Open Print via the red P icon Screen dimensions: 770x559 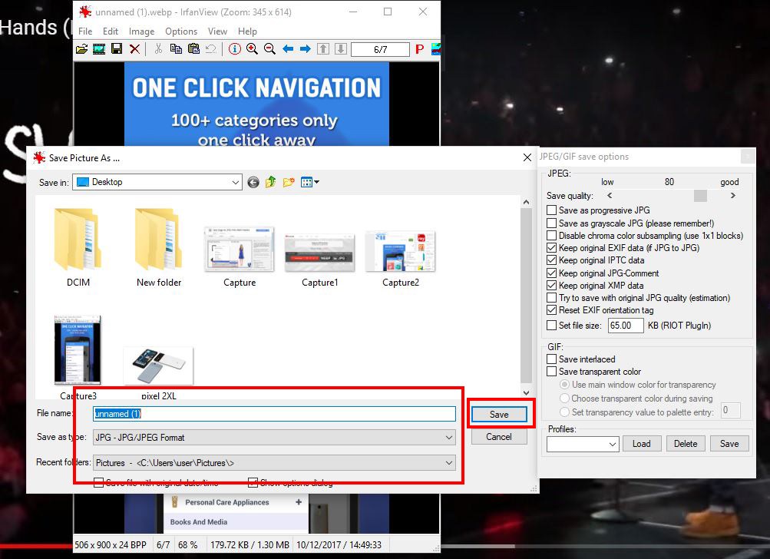coord(419,48)
